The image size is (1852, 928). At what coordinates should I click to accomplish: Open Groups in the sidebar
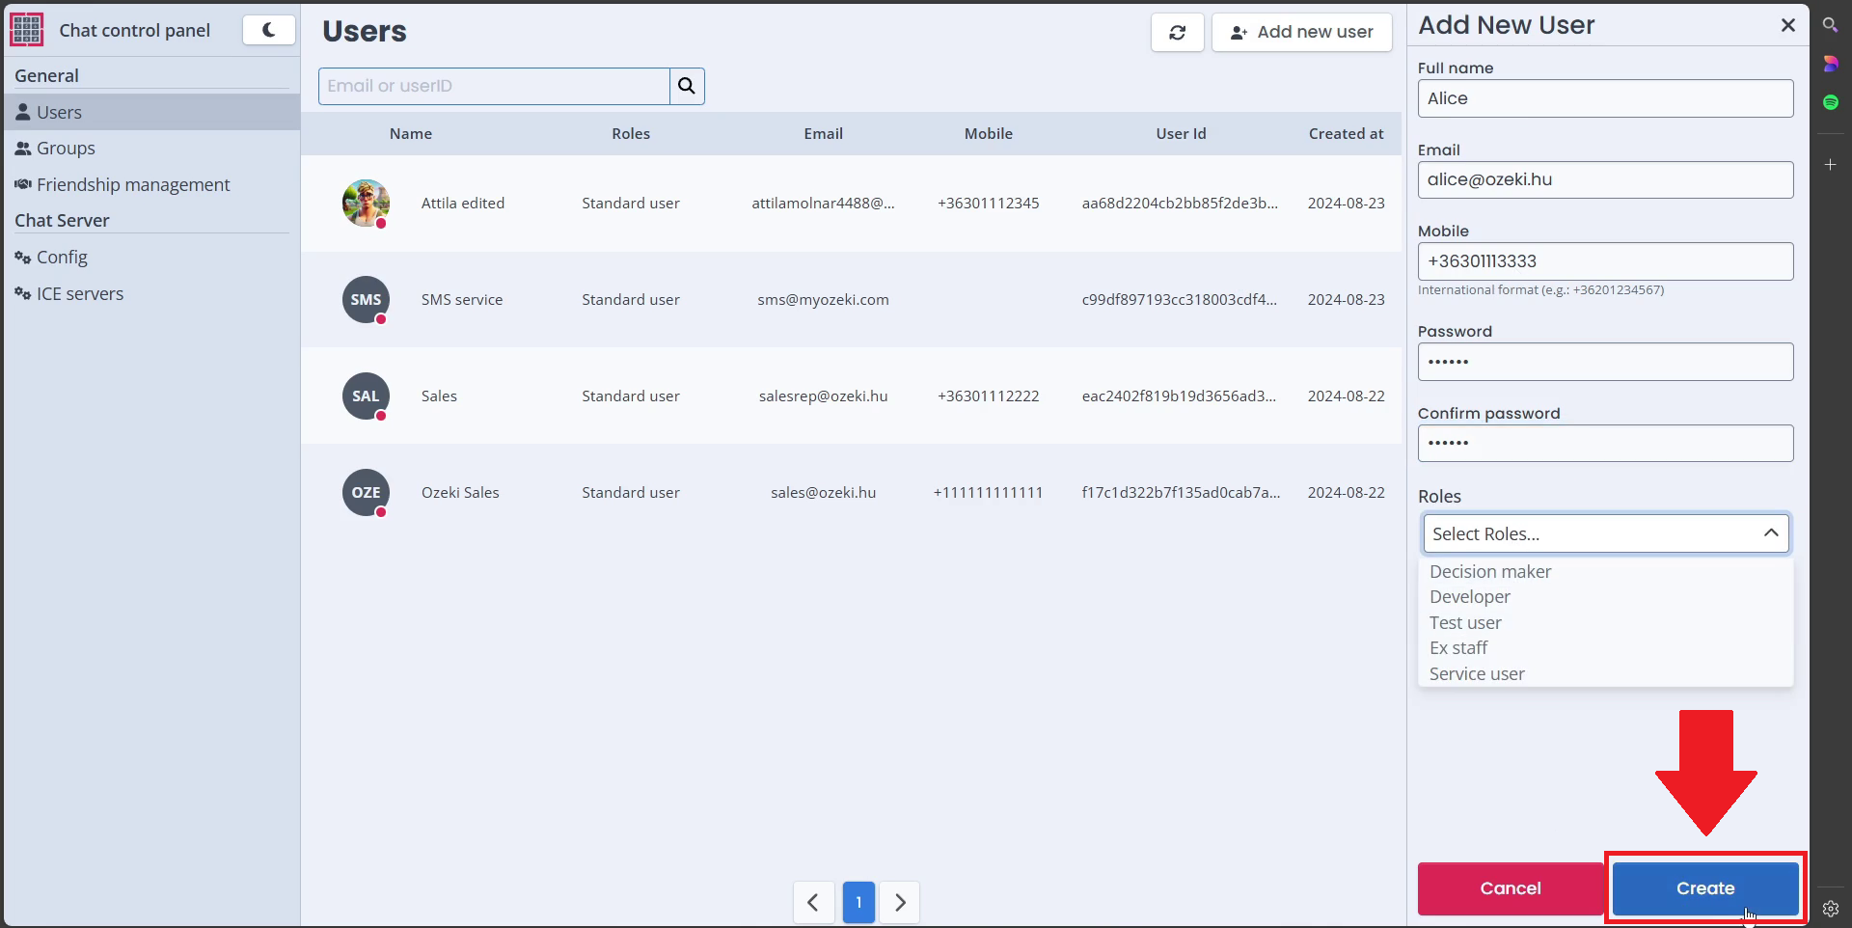pos(66,149)
